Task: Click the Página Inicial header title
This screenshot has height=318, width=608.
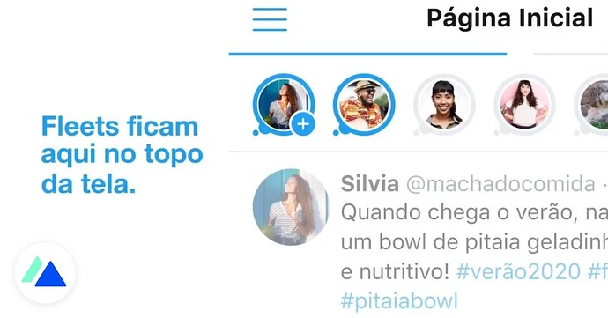Action: tap(510, 18)
